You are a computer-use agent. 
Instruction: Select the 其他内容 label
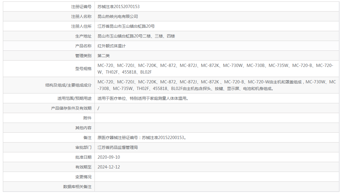[x=84, y=128]
